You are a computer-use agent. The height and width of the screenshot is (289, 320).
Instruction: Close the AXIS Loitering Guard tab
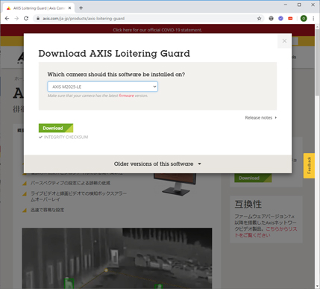coord(69,8)
